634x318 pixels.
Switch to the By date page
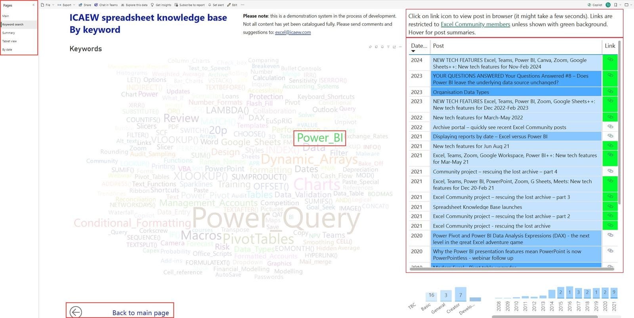pyautogui.click(x=7, y=49)
